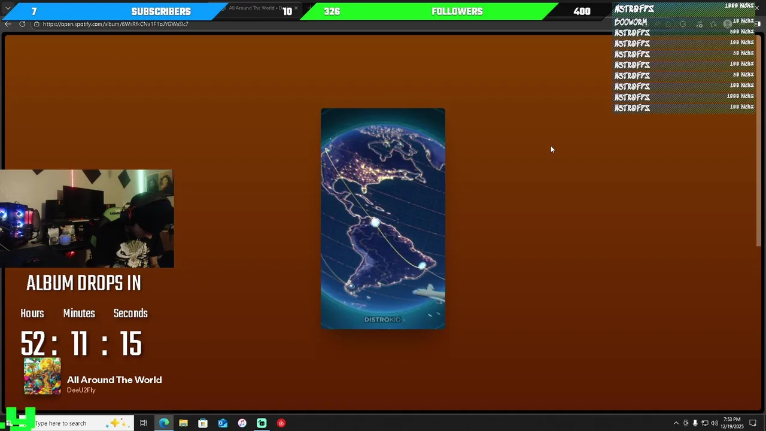The image size is (766, 431).
Task: Click the All Around The World cover
Action: (42, 376)
